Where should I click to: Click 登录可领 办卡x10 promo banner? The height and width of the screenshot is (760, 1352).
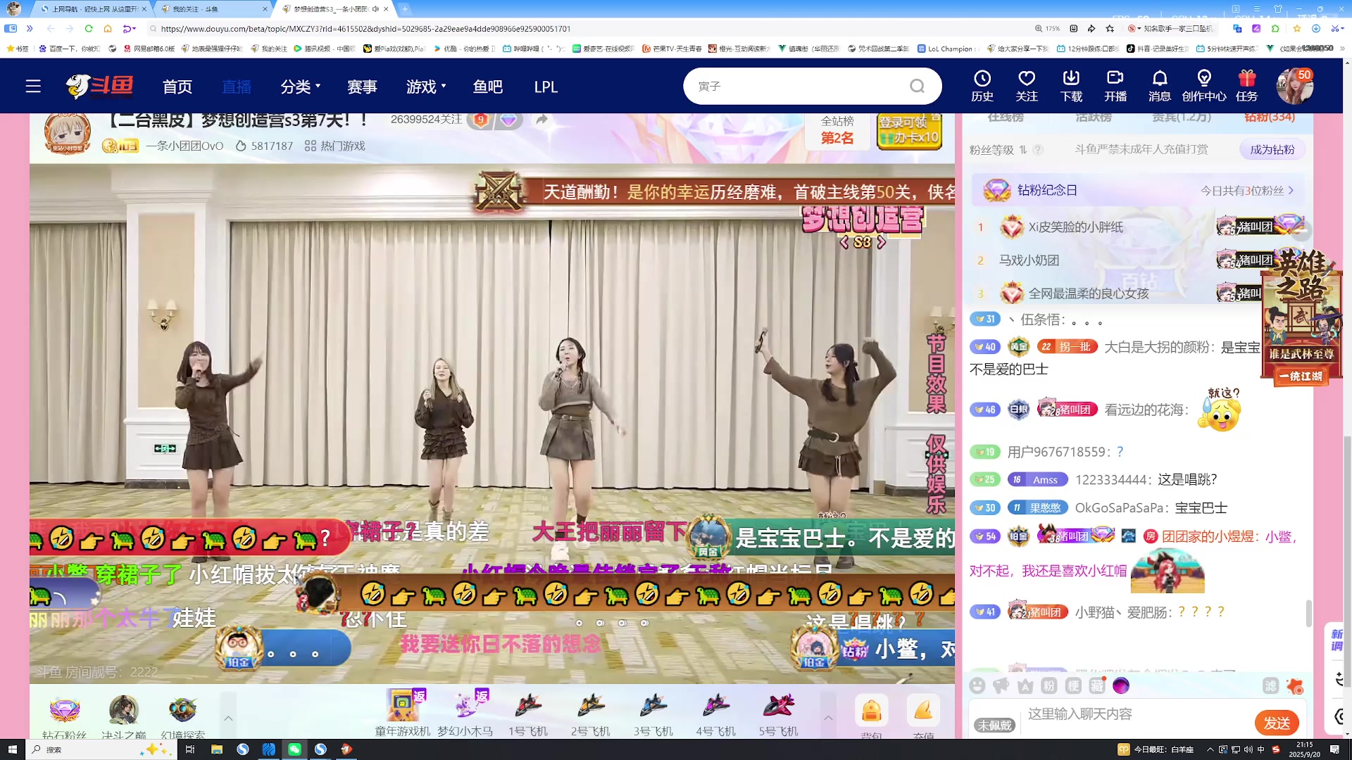pyautogui.click(x=909, y=130)
